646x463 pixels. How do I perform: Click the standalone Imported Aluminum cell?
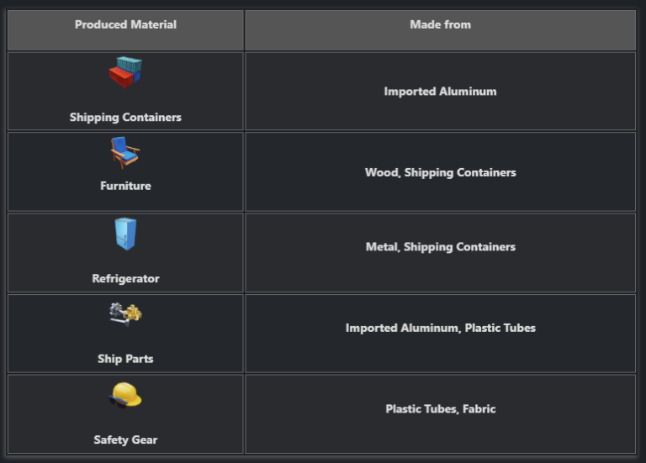pos(440,92)
